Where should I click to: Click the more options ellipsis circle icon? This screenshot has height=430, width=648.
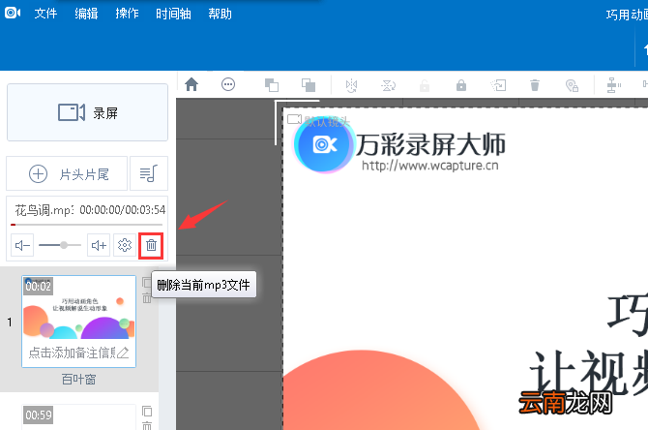click(228, 84)
